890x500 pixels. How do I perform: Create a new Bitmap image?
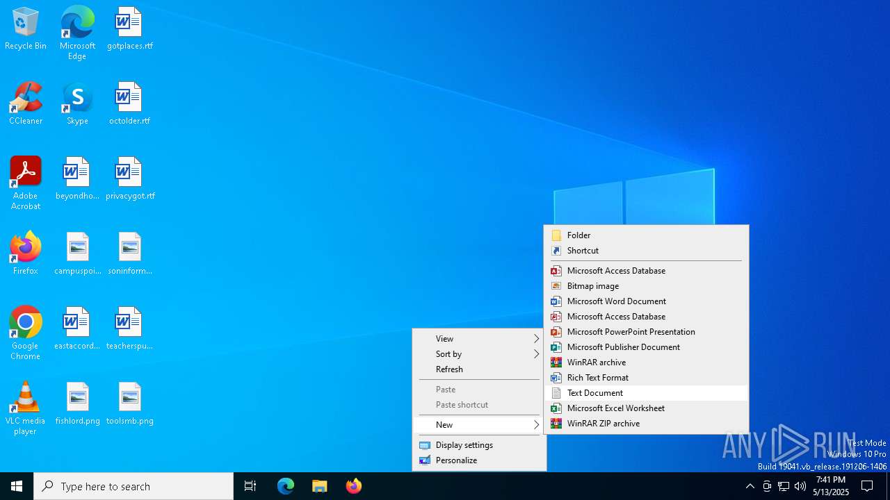(646, 286)
